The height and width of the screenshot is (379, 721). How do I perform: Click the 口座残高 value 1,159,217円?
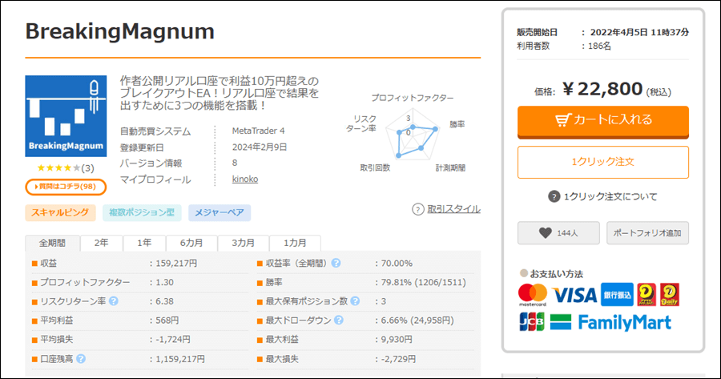point(180,358)
